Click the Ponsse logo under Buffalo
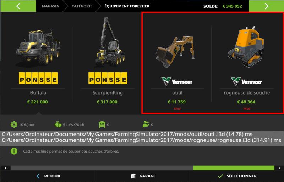Viewport: 284px width, 182px height. (x=38, y=78)
